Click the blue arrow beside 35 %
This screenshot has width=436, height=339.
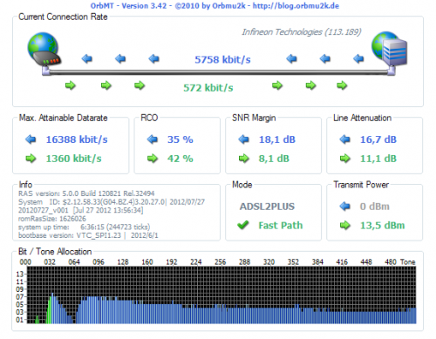pos(152,139)
